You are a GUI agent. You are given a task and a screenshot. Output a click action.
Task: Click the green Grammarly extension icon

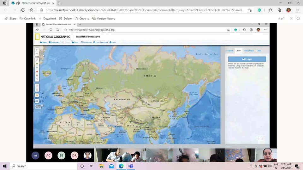[259, 10]
